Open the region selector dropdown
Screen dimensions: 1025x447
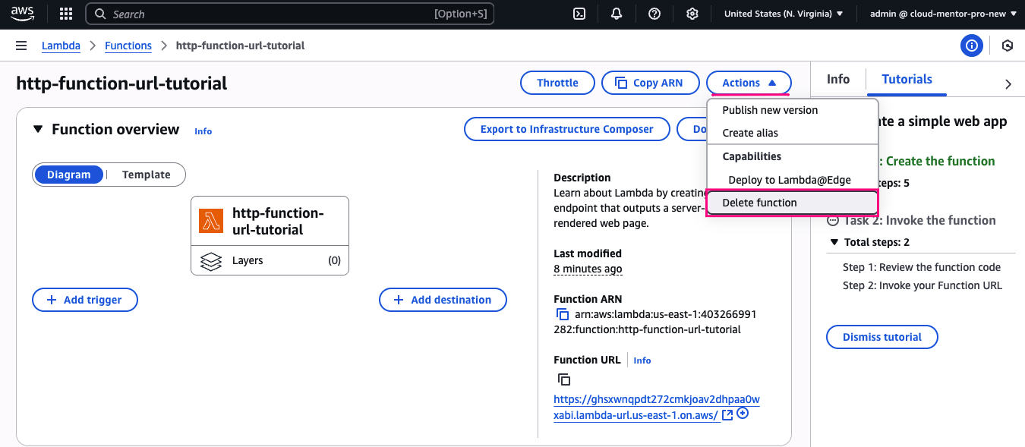(x=784, y=14)
